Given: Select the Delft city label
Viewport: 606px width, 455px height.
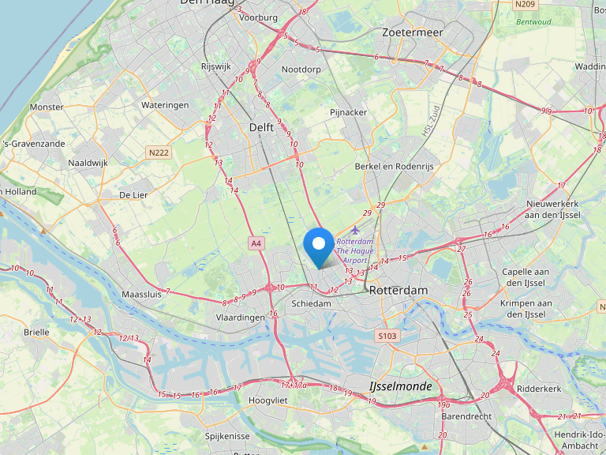Looking at the screenshot, I should pyautogui.click(x=261, y=127).
